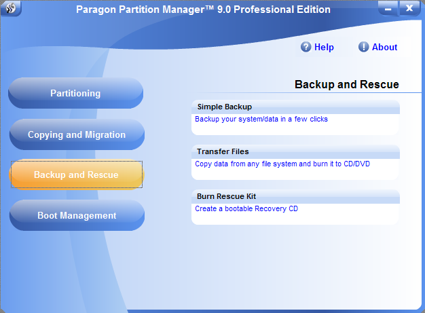Screen dimensions: 425x313
Task: Minimize the Partition Manager window
Action: 388,9
